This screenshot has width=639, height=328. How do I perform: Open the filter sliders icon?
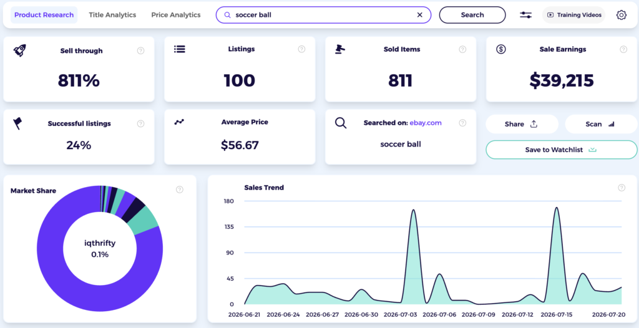click(525, 15)
